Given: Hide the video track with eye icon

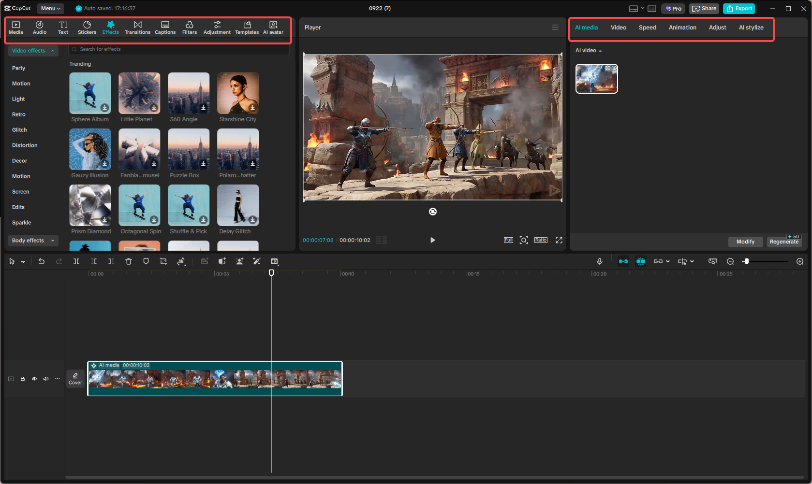Looking at the screenshot, I should pyautogui.click(x=34, y=379).
